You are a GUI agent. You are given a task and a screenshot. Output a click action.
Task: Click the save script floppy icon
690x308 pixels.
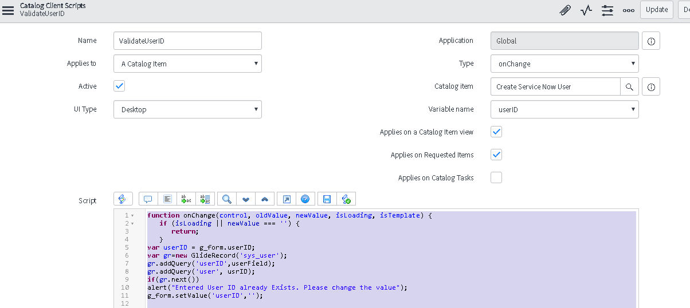327,199
